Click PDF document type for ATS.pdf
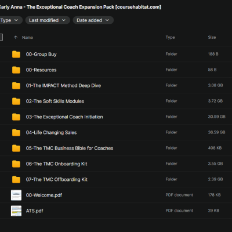This screenshot has width=232, height=232. coord(179,211)
